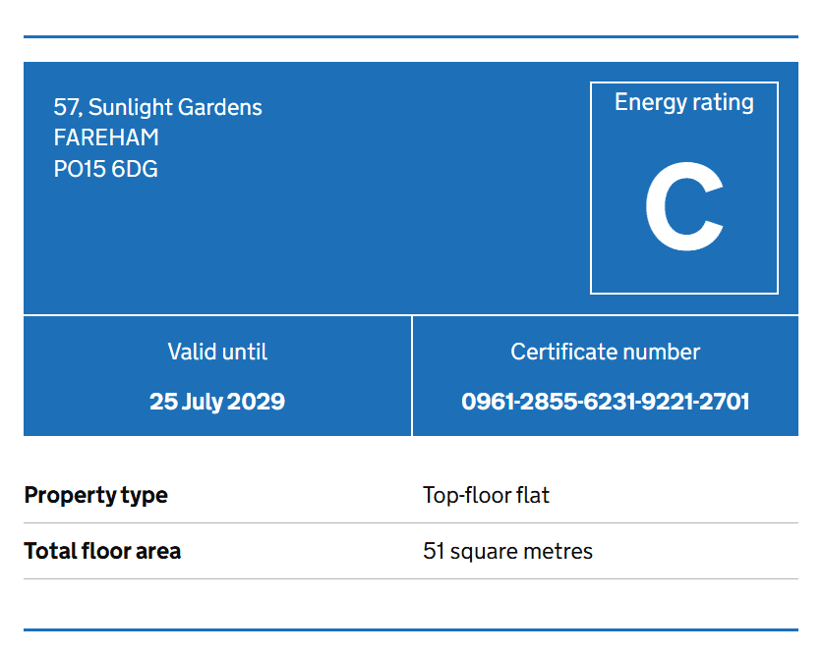823x654 pixels.
Task: Click the large energy rating letter C
Action: (x=684, y=206)
